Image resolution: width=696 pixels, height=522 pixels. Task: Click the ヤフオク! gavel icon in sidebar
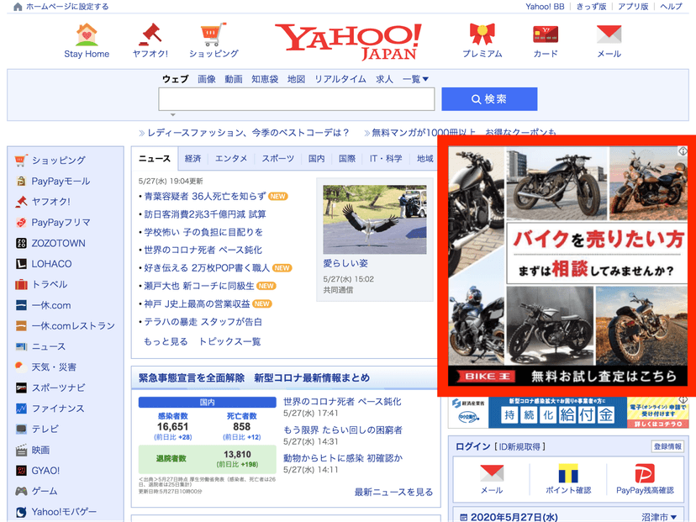[21, 202]
